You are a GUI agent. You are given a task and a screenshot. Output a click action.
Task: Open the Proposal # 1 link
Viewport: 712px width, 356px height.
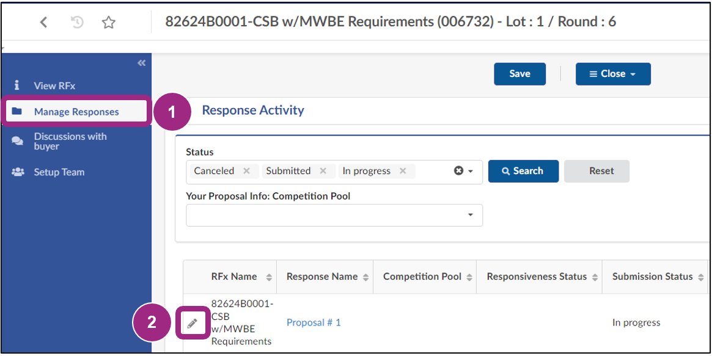pos(314,322)
